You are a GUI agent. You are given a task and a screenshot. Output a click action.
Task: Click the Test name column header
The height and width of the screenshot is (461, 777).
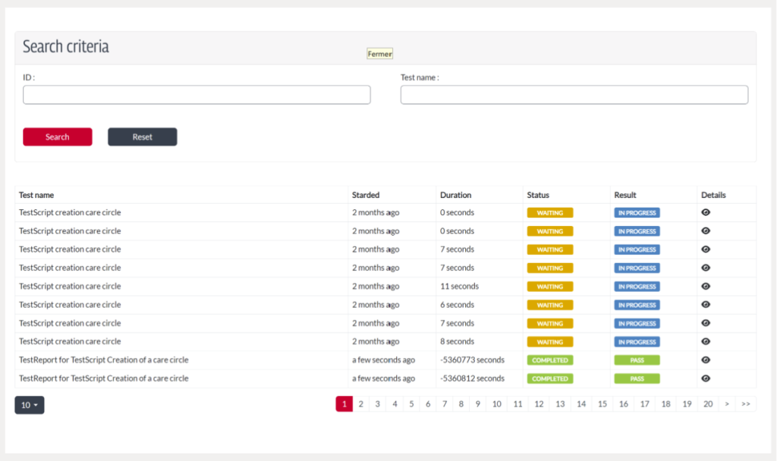tap(36, 195)
